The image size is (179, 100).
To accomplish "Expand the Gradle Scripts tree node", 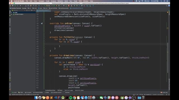I will coord(12,14).
